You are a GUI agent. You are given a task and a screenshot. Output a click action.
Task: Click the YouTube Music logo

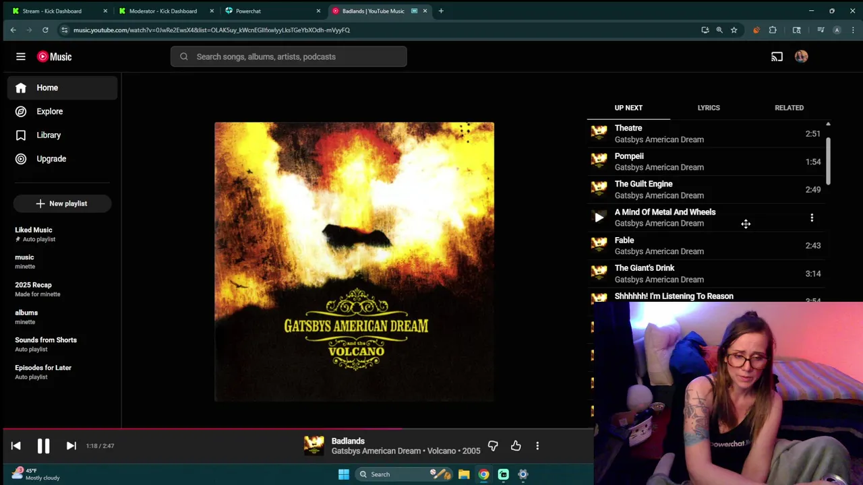(x=55, y=57)
